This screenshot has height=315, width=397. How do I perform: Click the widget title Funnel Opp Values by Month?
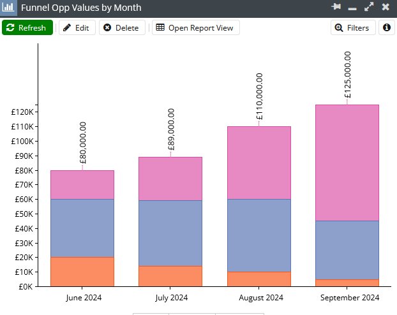(x=81, y=8)
